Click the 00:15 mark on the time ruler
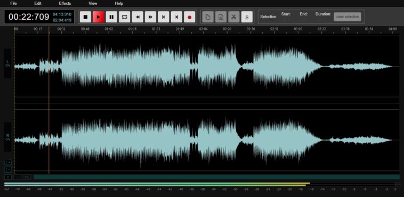The image size is (404, 197). [38, 29]
